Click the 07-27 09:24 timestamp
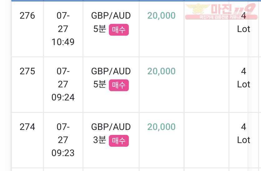 pyautogui.click(x=63, y=84)
